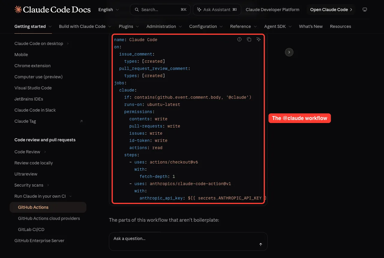The image size is (384, 258).
Task: Go to the Resources tab
Action: (x=340, y=26)
